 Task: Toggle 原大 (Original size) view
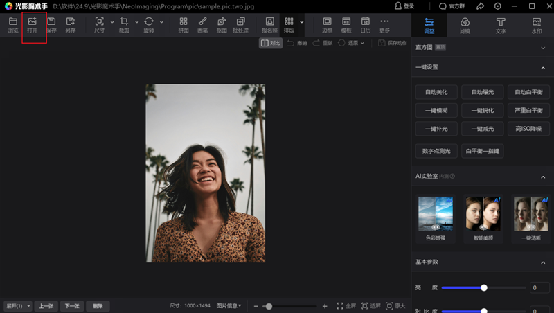pos(395,306)
